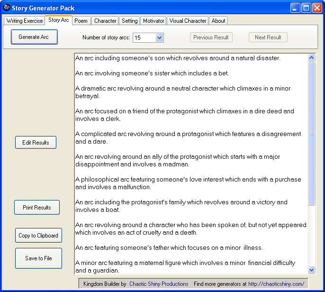Image resolution: width=325 pixels, height=292 pixels.
Task: Click the Previous Result button
Action: 211,37
